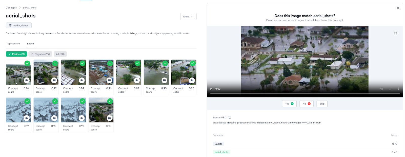Switch to the Top content tab
405x157 pixels.
[13, 44]
